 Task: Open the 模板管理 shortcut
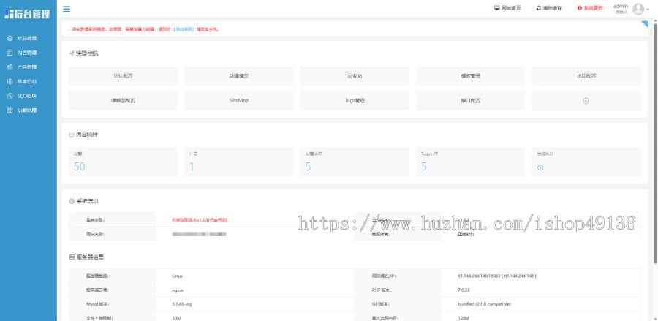pos(470,76)
